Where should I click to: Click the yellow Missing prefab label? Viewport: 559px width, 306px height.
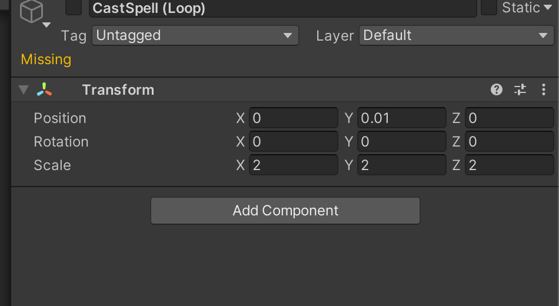46,59
